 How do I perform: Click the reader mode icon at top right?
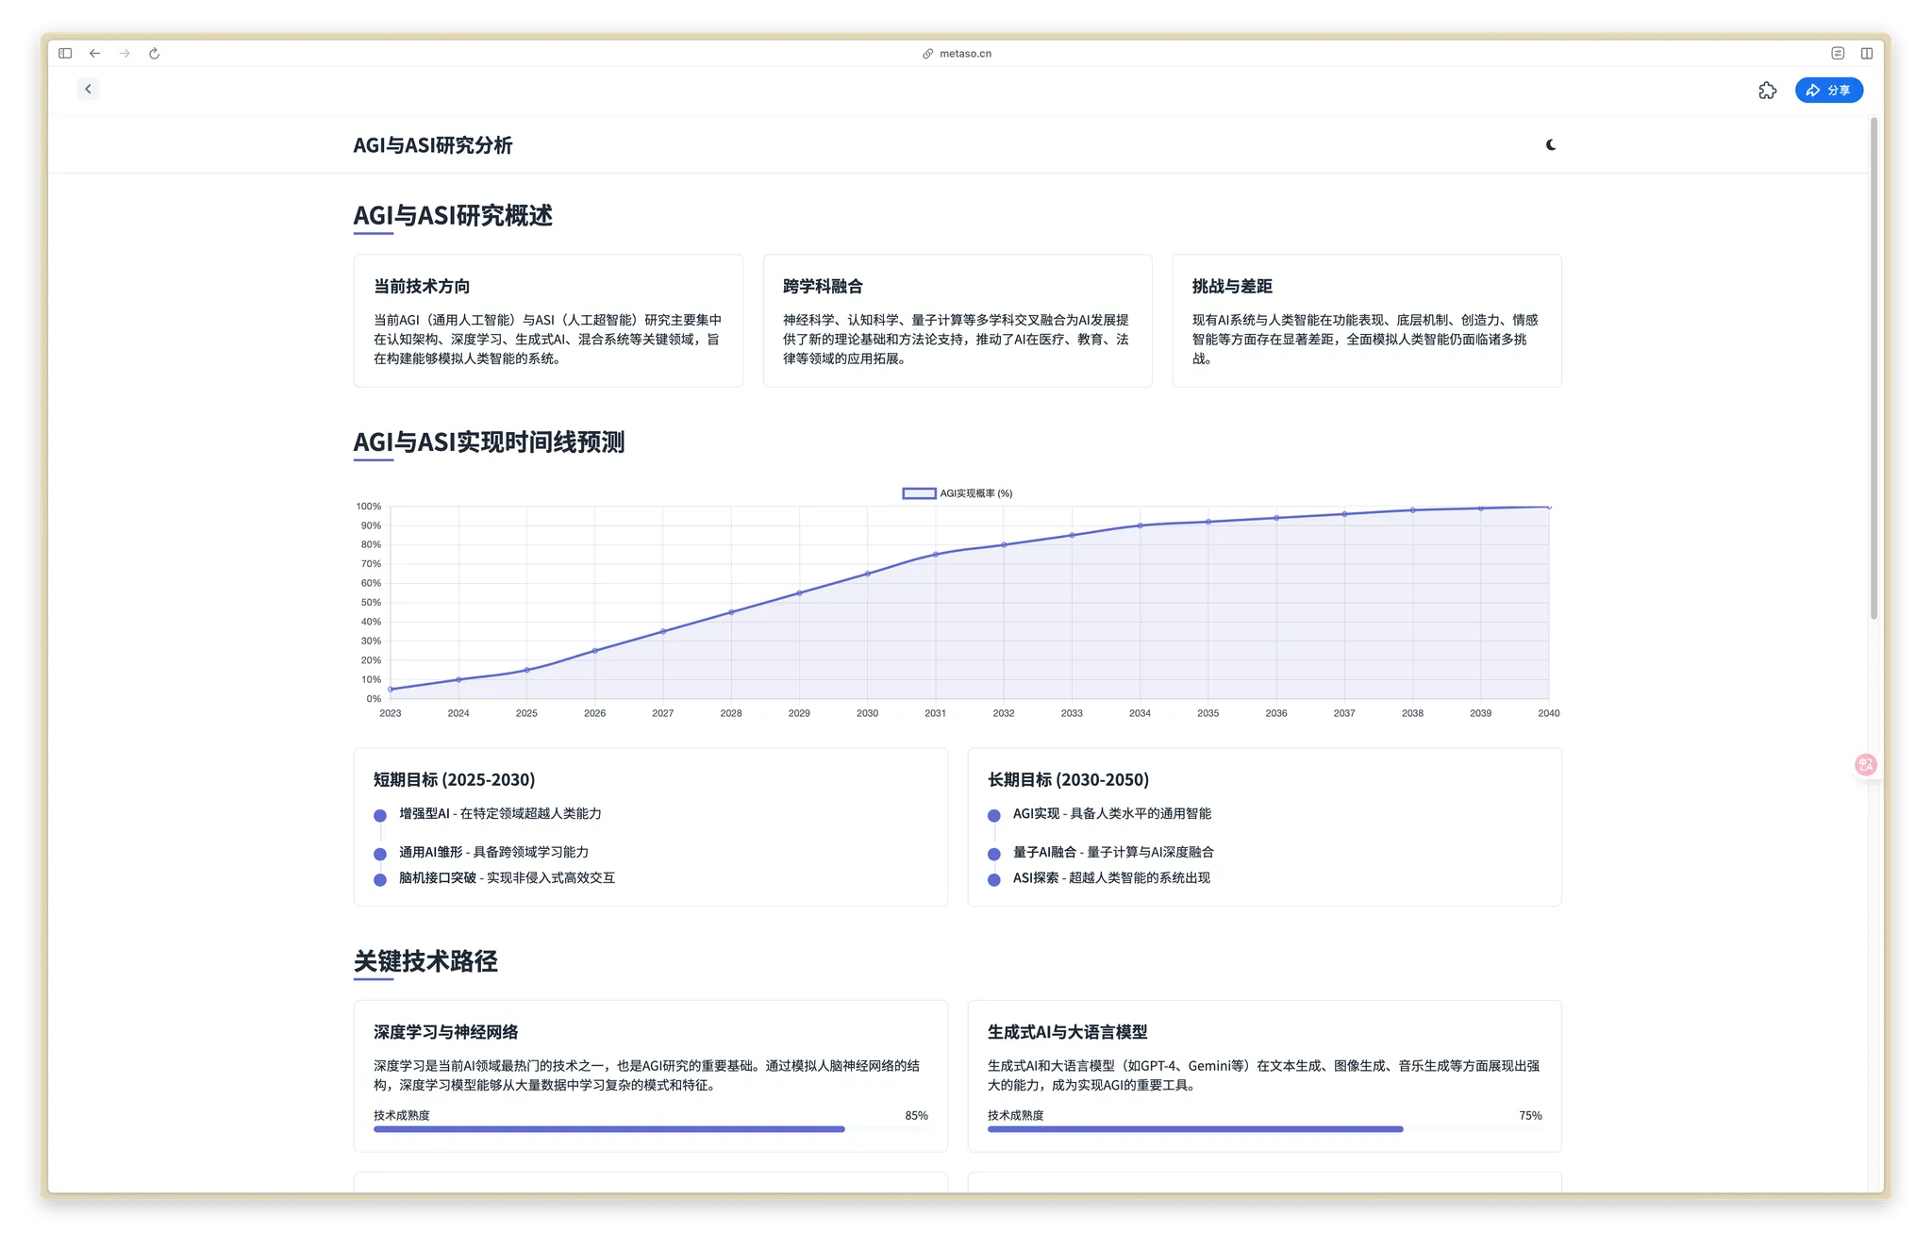point(1837,54)
